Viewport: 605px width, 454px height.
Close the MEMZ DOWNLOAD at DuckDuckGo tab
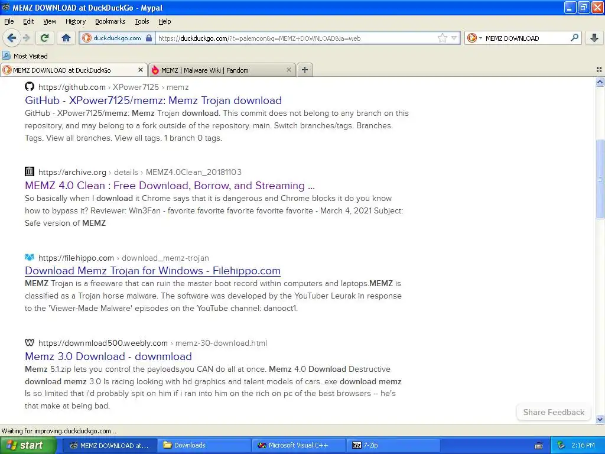click(x=141, y=70)
